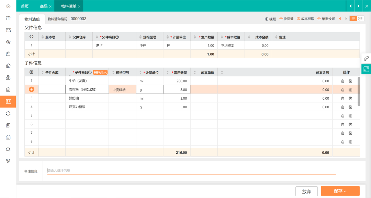The width and height of the screenshot is (371, 198).
Task: Go to the 首页 tab
Action: pyautogui.click(x=25, y=7)
